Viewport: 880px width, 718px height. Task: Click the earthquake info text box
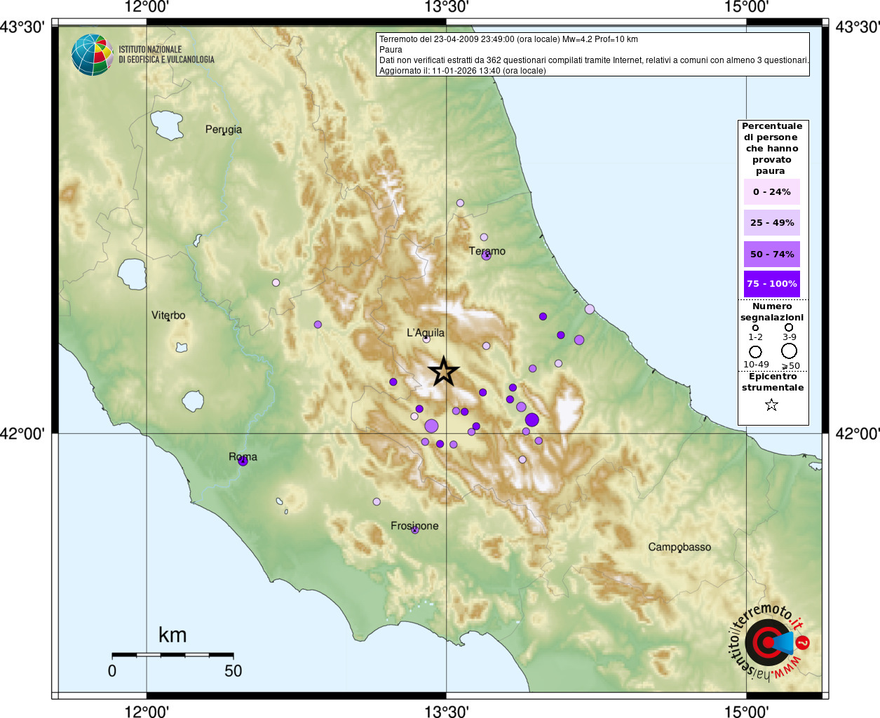tap(593, 54)
